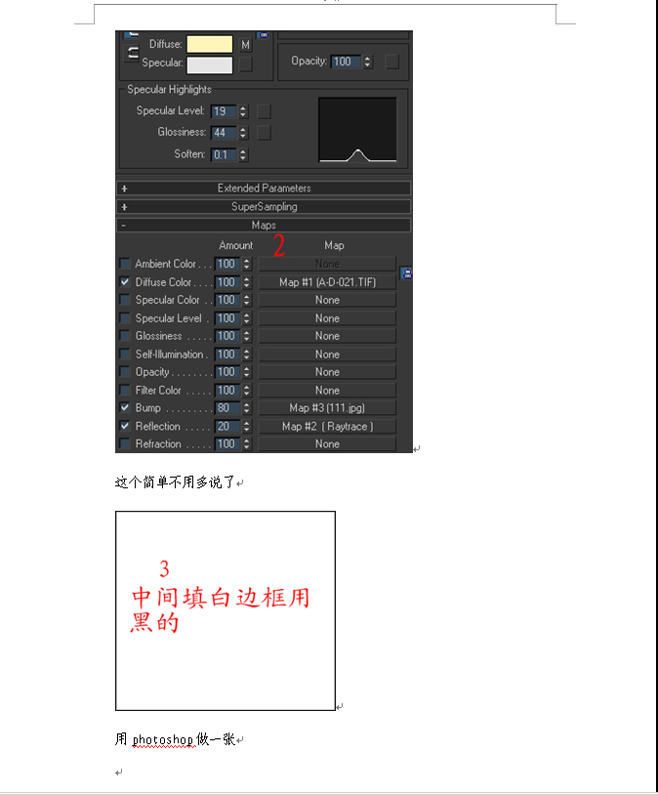The width and height of the screenshot is (658, 795).
Task: Click the Refraction amount field showing 100
Action: click(227, 443)
